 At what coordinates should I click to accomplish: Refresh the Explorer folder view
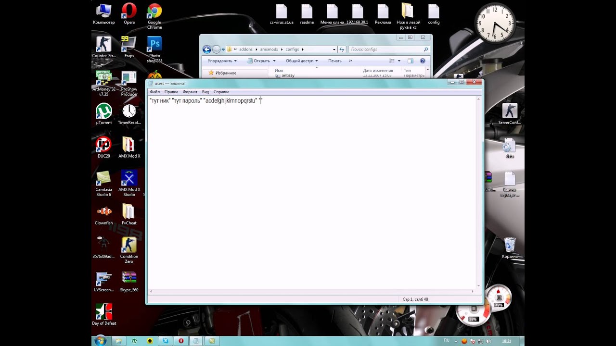click(x=342, y=49)
